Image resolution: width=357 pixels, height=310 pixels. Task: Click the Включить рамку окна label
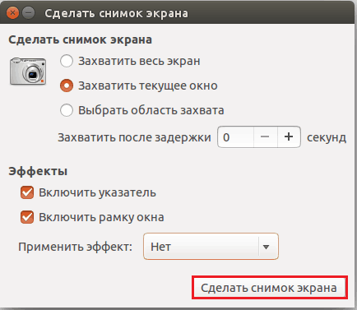click(101, 217)
